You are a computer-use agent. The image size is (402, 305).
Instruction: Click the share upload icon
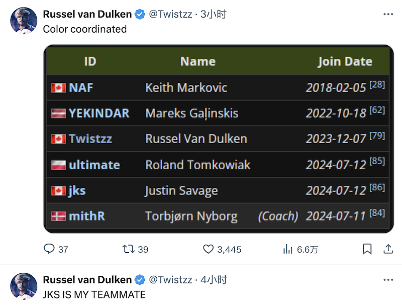pyautogui.click(x=388, y=249)
